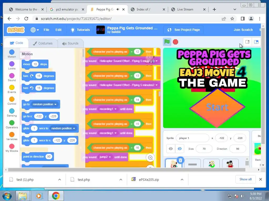
Task: Zoom in the code workspace
Action: pyautogui.click(x=150, y=158)
